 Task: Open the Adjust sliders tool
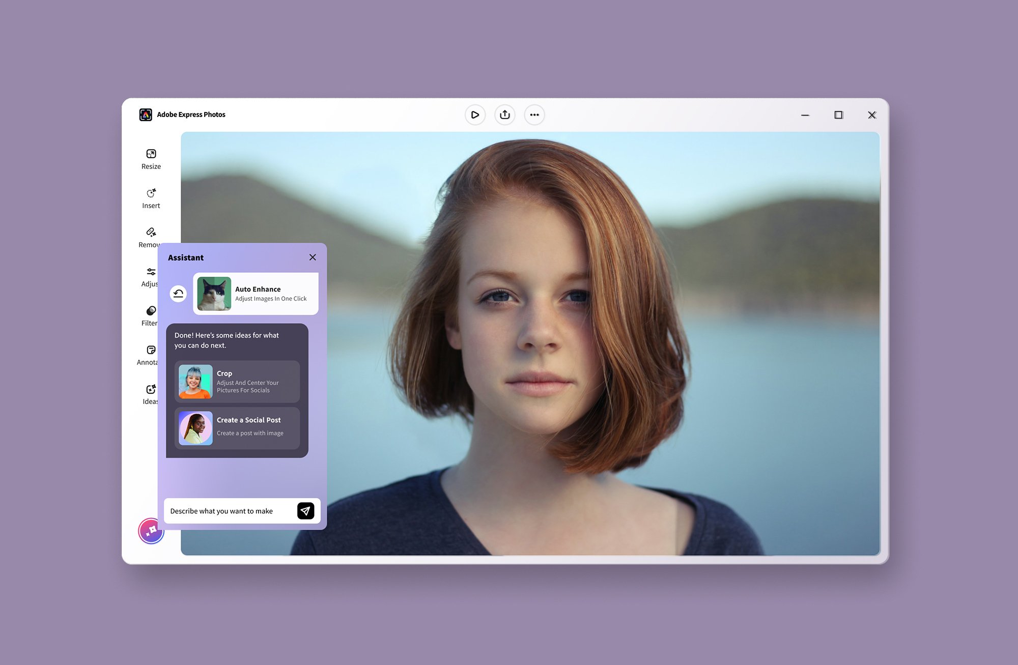pyautogui.click(x=151, y=272)
